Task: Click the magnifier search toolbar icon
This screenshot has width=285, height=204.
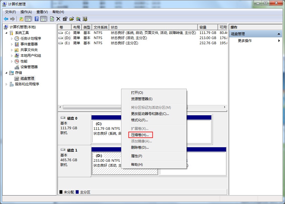Action: [78, 19]
